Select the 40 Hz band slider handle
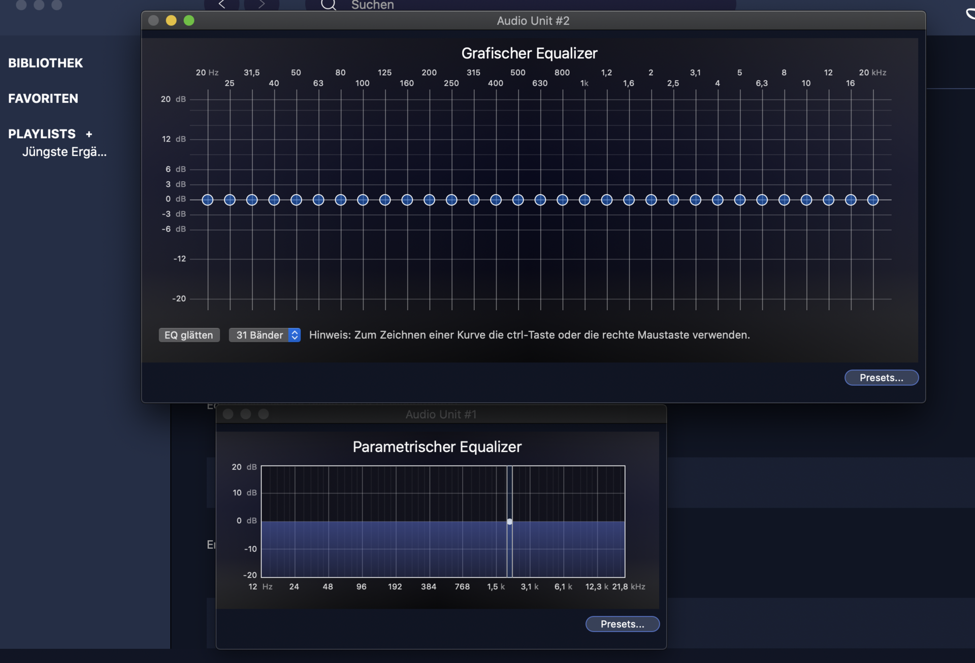Screen dimensions: 975x663 coord(274,200)
